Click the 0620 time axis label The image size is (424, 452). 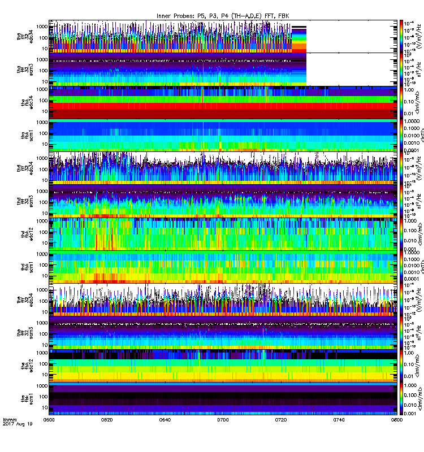(x=107, y=420)
